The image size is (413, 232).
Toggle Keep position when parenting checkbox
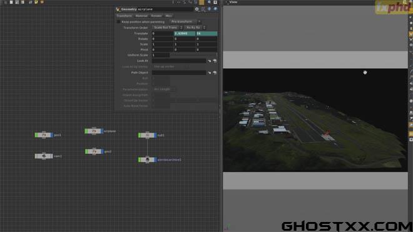(118, 22)
